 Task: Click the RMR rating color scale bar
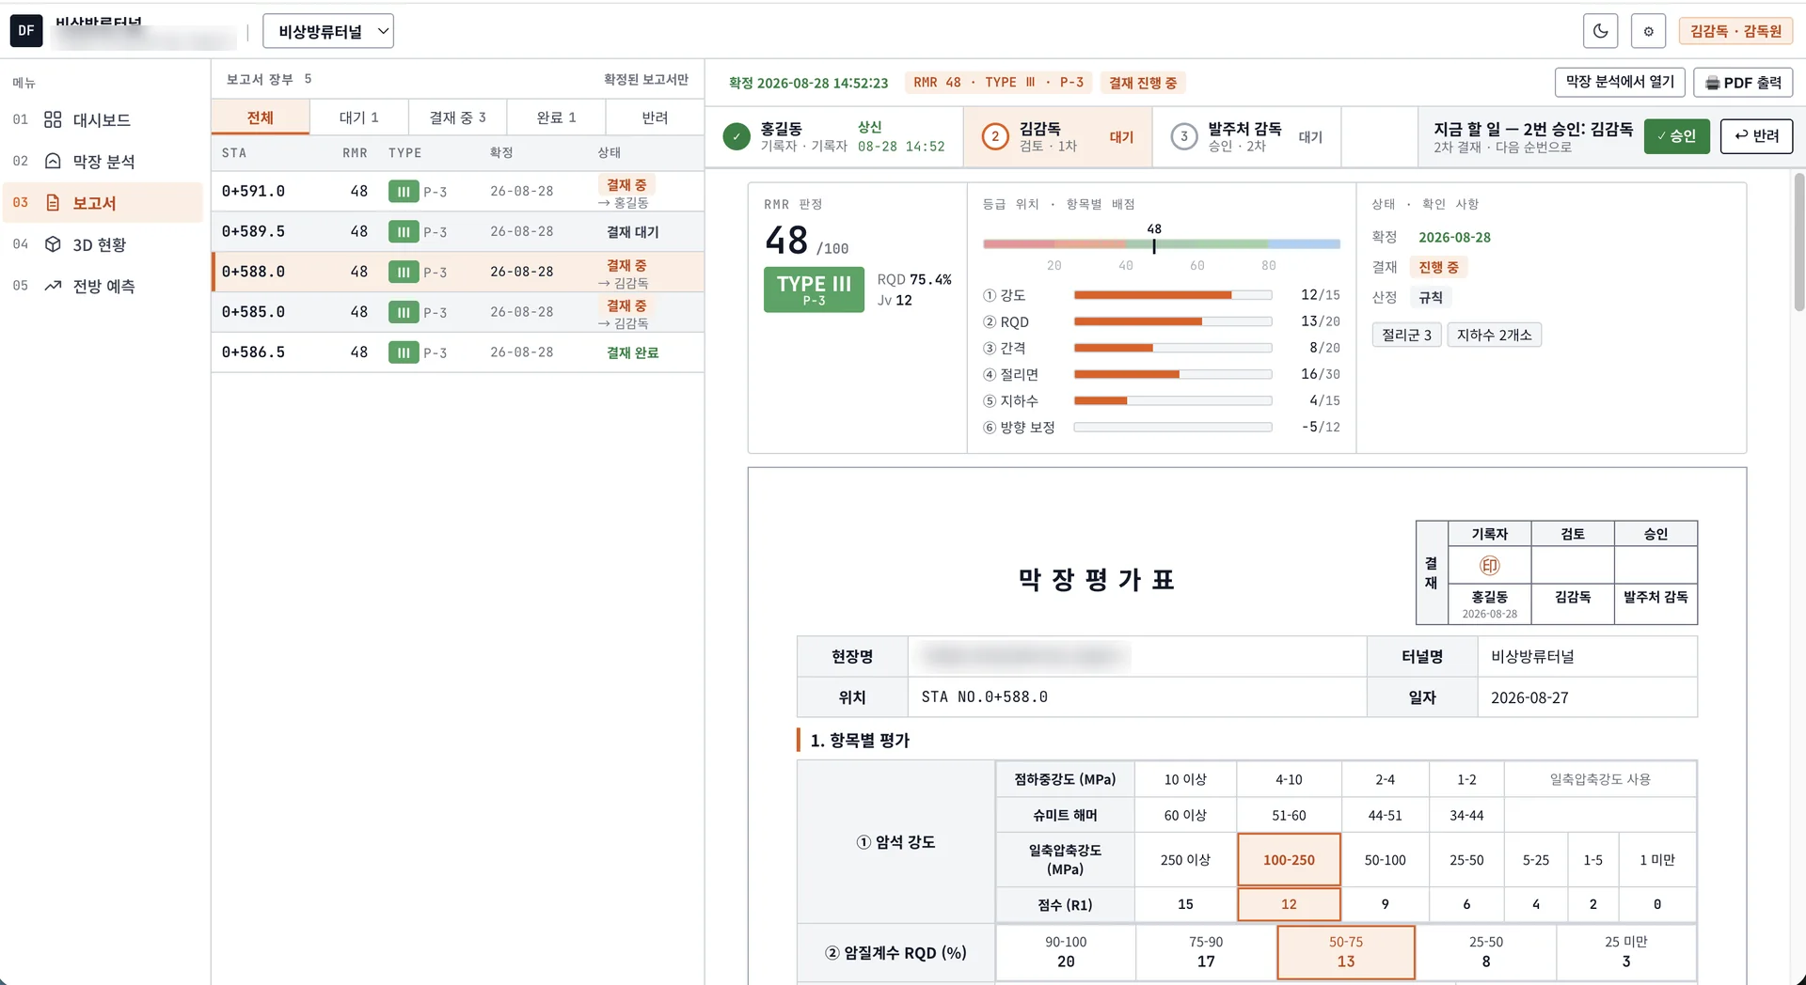1162,244
